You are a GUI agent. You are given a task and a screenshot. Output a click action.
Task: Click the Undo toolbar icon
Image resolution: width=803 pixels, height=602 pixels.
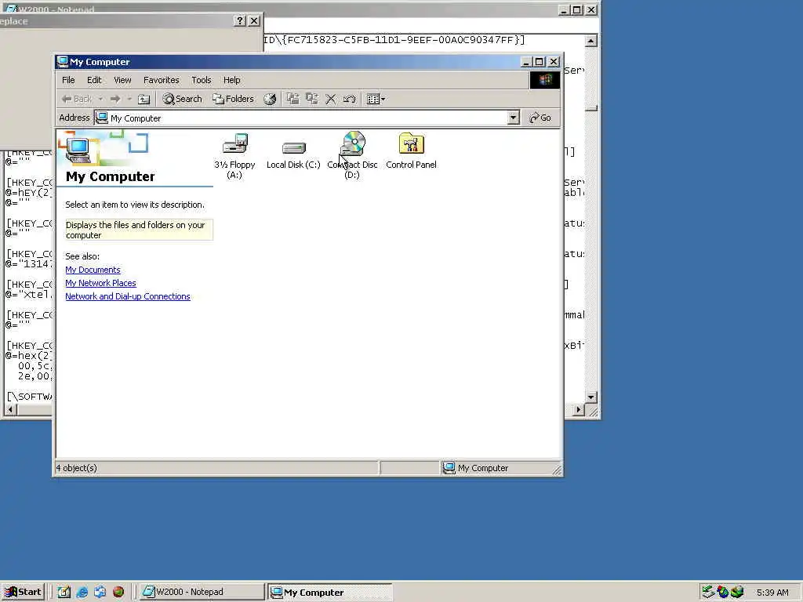pos(350,99)
